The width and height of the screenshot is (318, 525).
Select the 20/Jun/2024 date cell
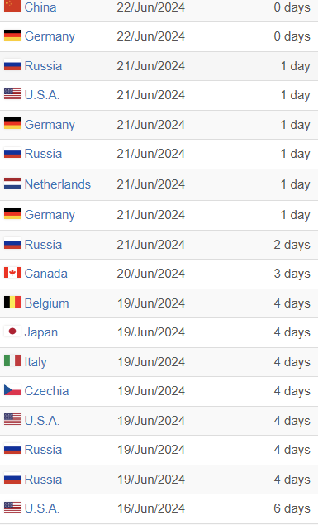(x=151, y=274)
